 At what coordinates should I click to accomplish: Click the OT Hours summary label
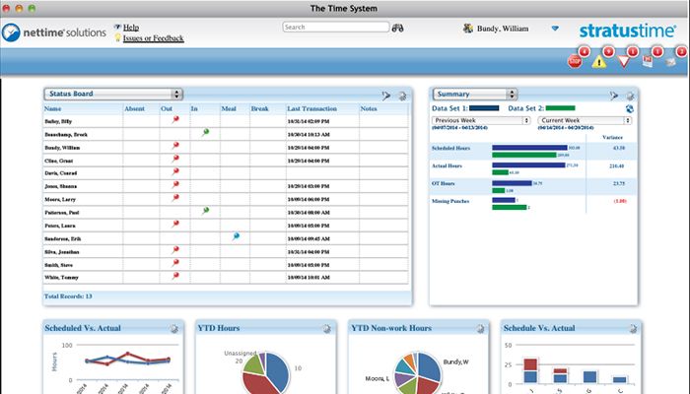pyautogui.click(x=444, y=183)
